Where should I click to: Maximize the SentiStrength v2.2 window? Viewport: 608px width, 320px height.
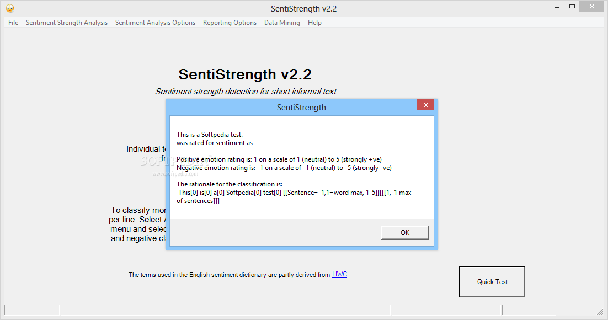tap(572, 7)
